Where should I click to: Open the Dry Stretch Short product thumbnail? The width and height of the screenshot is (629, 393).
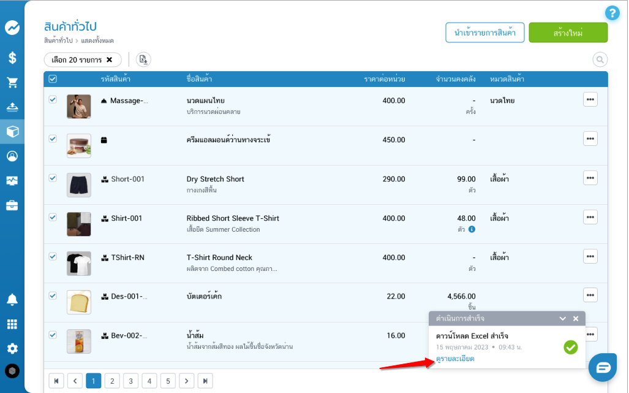[79, 185]
